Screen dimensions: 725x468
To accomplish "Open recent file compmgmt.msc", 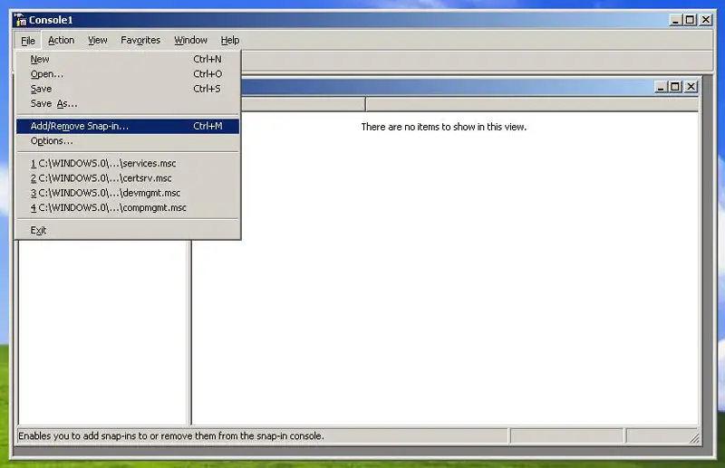I will pos(128,207).
